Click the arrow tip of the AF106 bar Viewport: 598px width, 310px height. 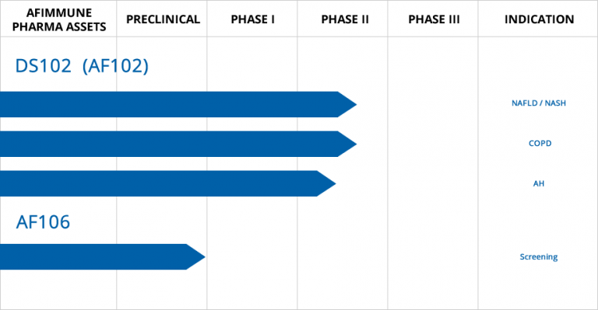(x=195, y=256)
